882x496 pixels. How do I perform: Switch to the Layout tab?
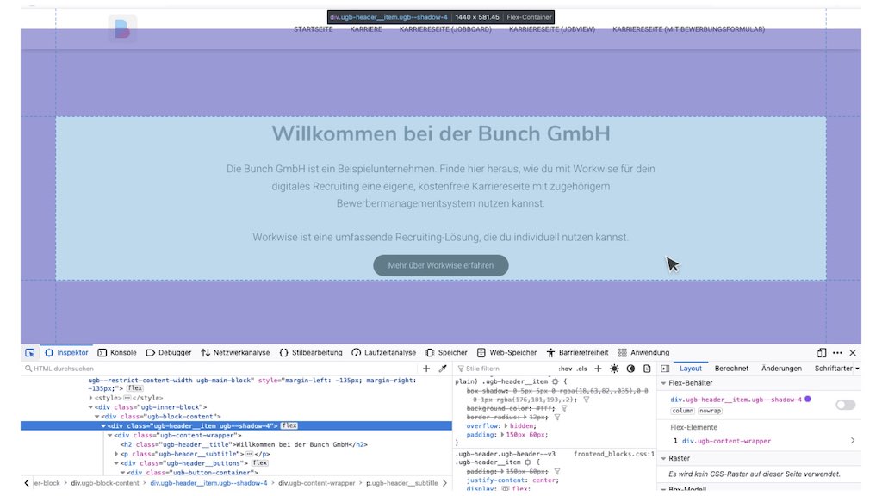(x=690, y=369)
